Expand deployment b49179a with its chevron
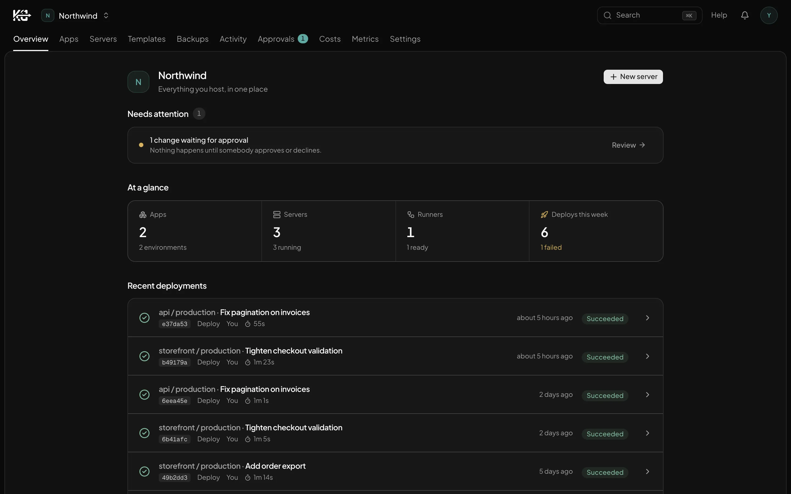Screen dimensions: 791x494 648,356
